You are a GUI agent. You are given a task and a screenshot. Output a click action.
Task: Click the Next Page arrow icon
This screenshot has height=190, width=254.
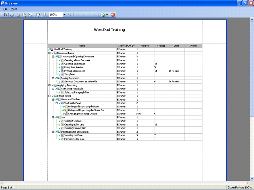coord(89,15)
